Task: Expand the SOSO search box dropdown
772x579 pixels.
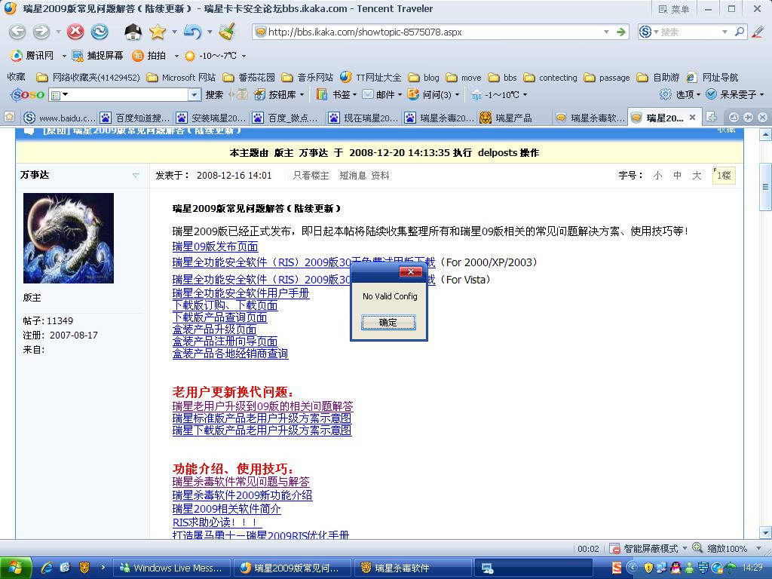Action: pyautogui.click(x=195, y=94)
